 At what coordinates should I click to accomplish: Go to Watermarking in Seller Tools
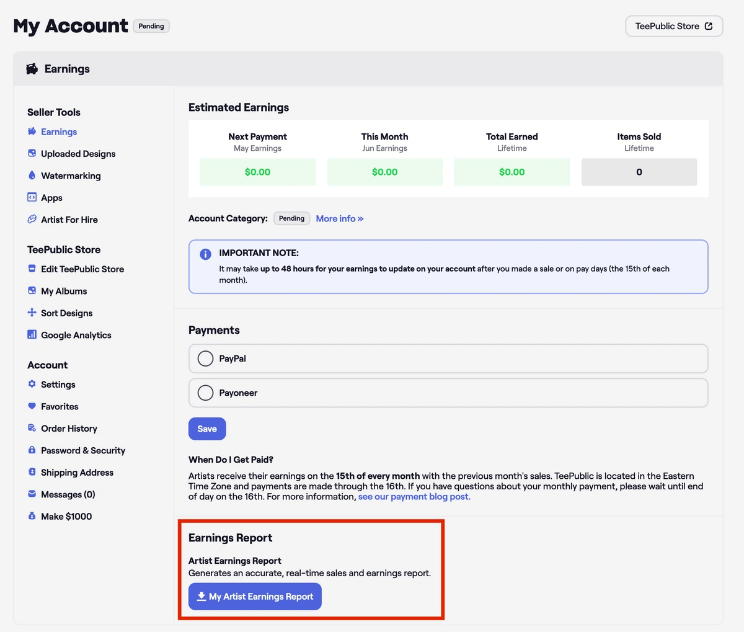click(x=71, y=176)
